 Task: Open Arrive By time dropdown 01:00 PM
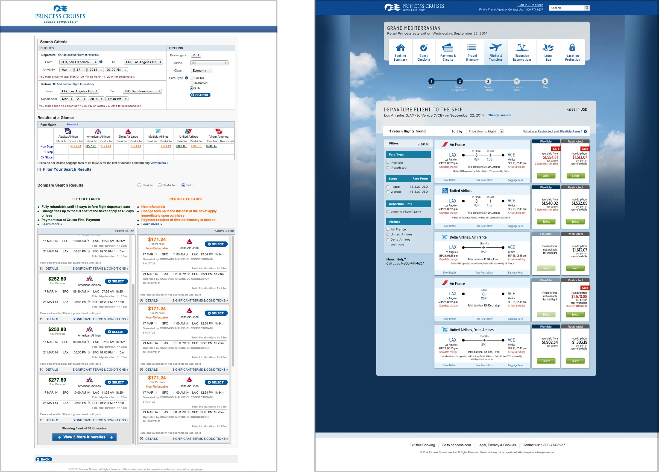[116, 70]
